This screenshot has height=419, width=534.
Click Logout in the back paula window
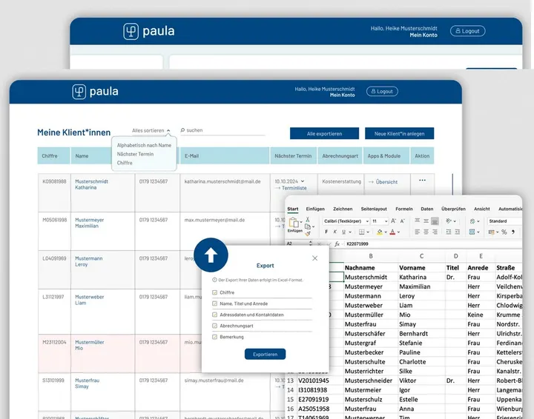[x=467, y=31]
